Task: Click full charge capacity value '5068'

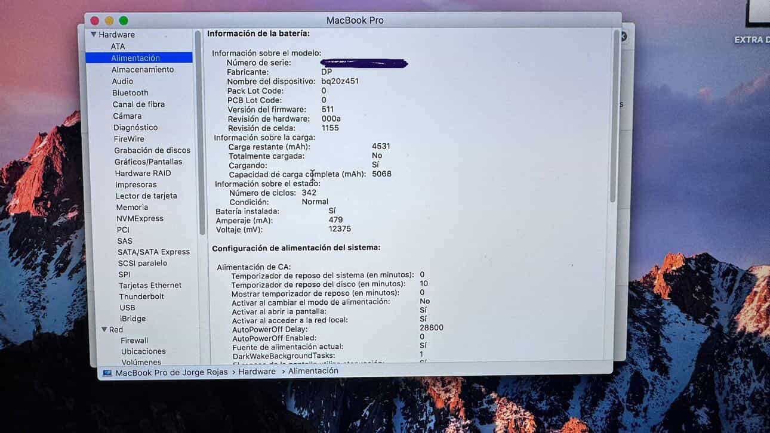Action: [381, 174]
